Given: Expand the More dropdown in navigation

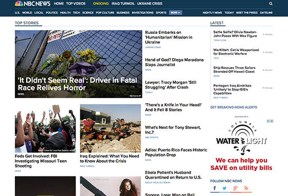Looking at the screenshot, I should pos(175,12).
